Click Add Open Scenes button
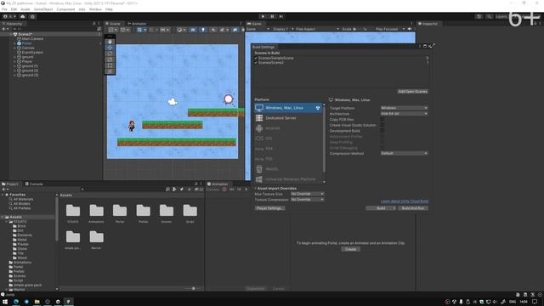 coord(412,92)
